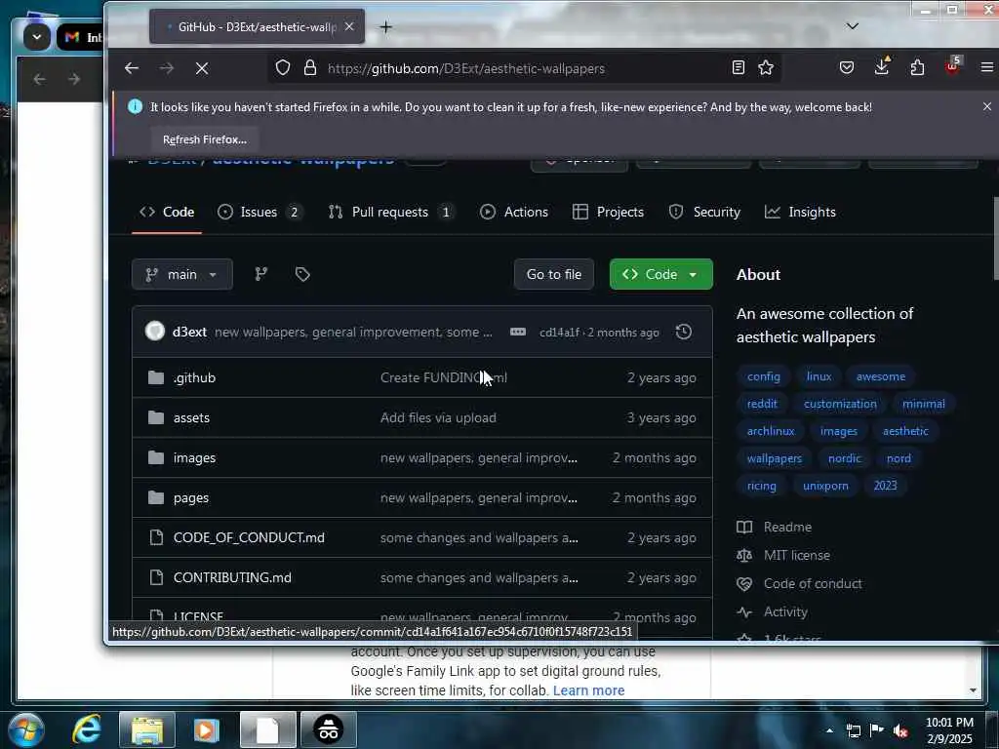Dismiss the Firefox refresh notification bar
The image size is (999, 749).
(x=987, y=107)
